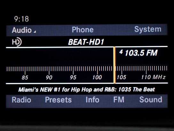Select the BEAT-HD1 station name
Image resolution: width=174 pixels, height=131 pixels.
86,42
